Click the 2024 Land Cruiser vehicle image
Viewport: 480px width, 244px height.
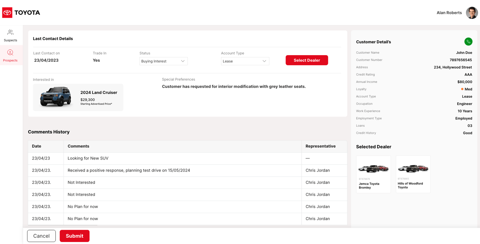point(56,97)
